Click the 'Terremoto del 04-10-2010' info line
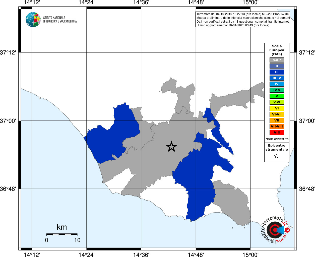Screen dimensions: 315x257 [242, 14]
